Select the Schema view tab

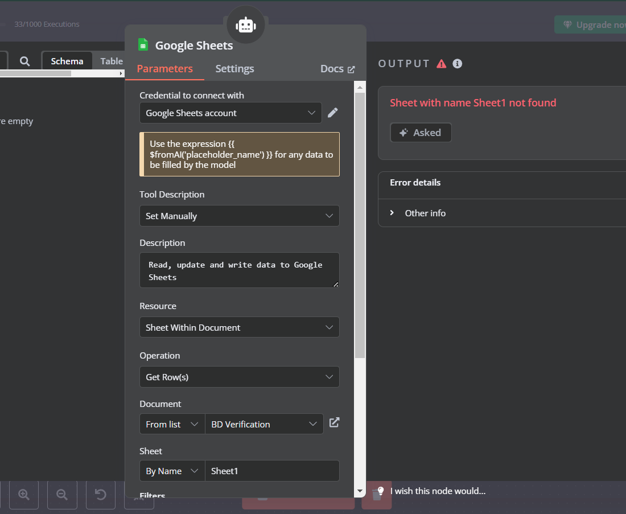67,61
